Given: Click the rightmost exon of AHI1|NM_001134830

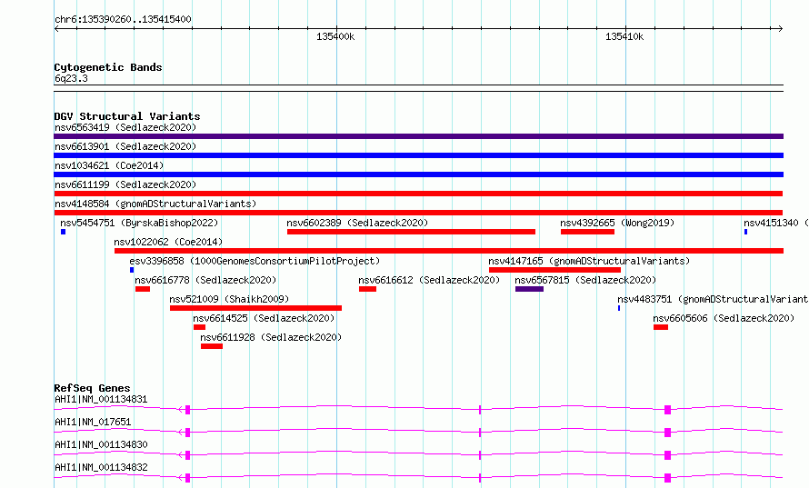Looking at the screenshot, I should tap(667, 455).
